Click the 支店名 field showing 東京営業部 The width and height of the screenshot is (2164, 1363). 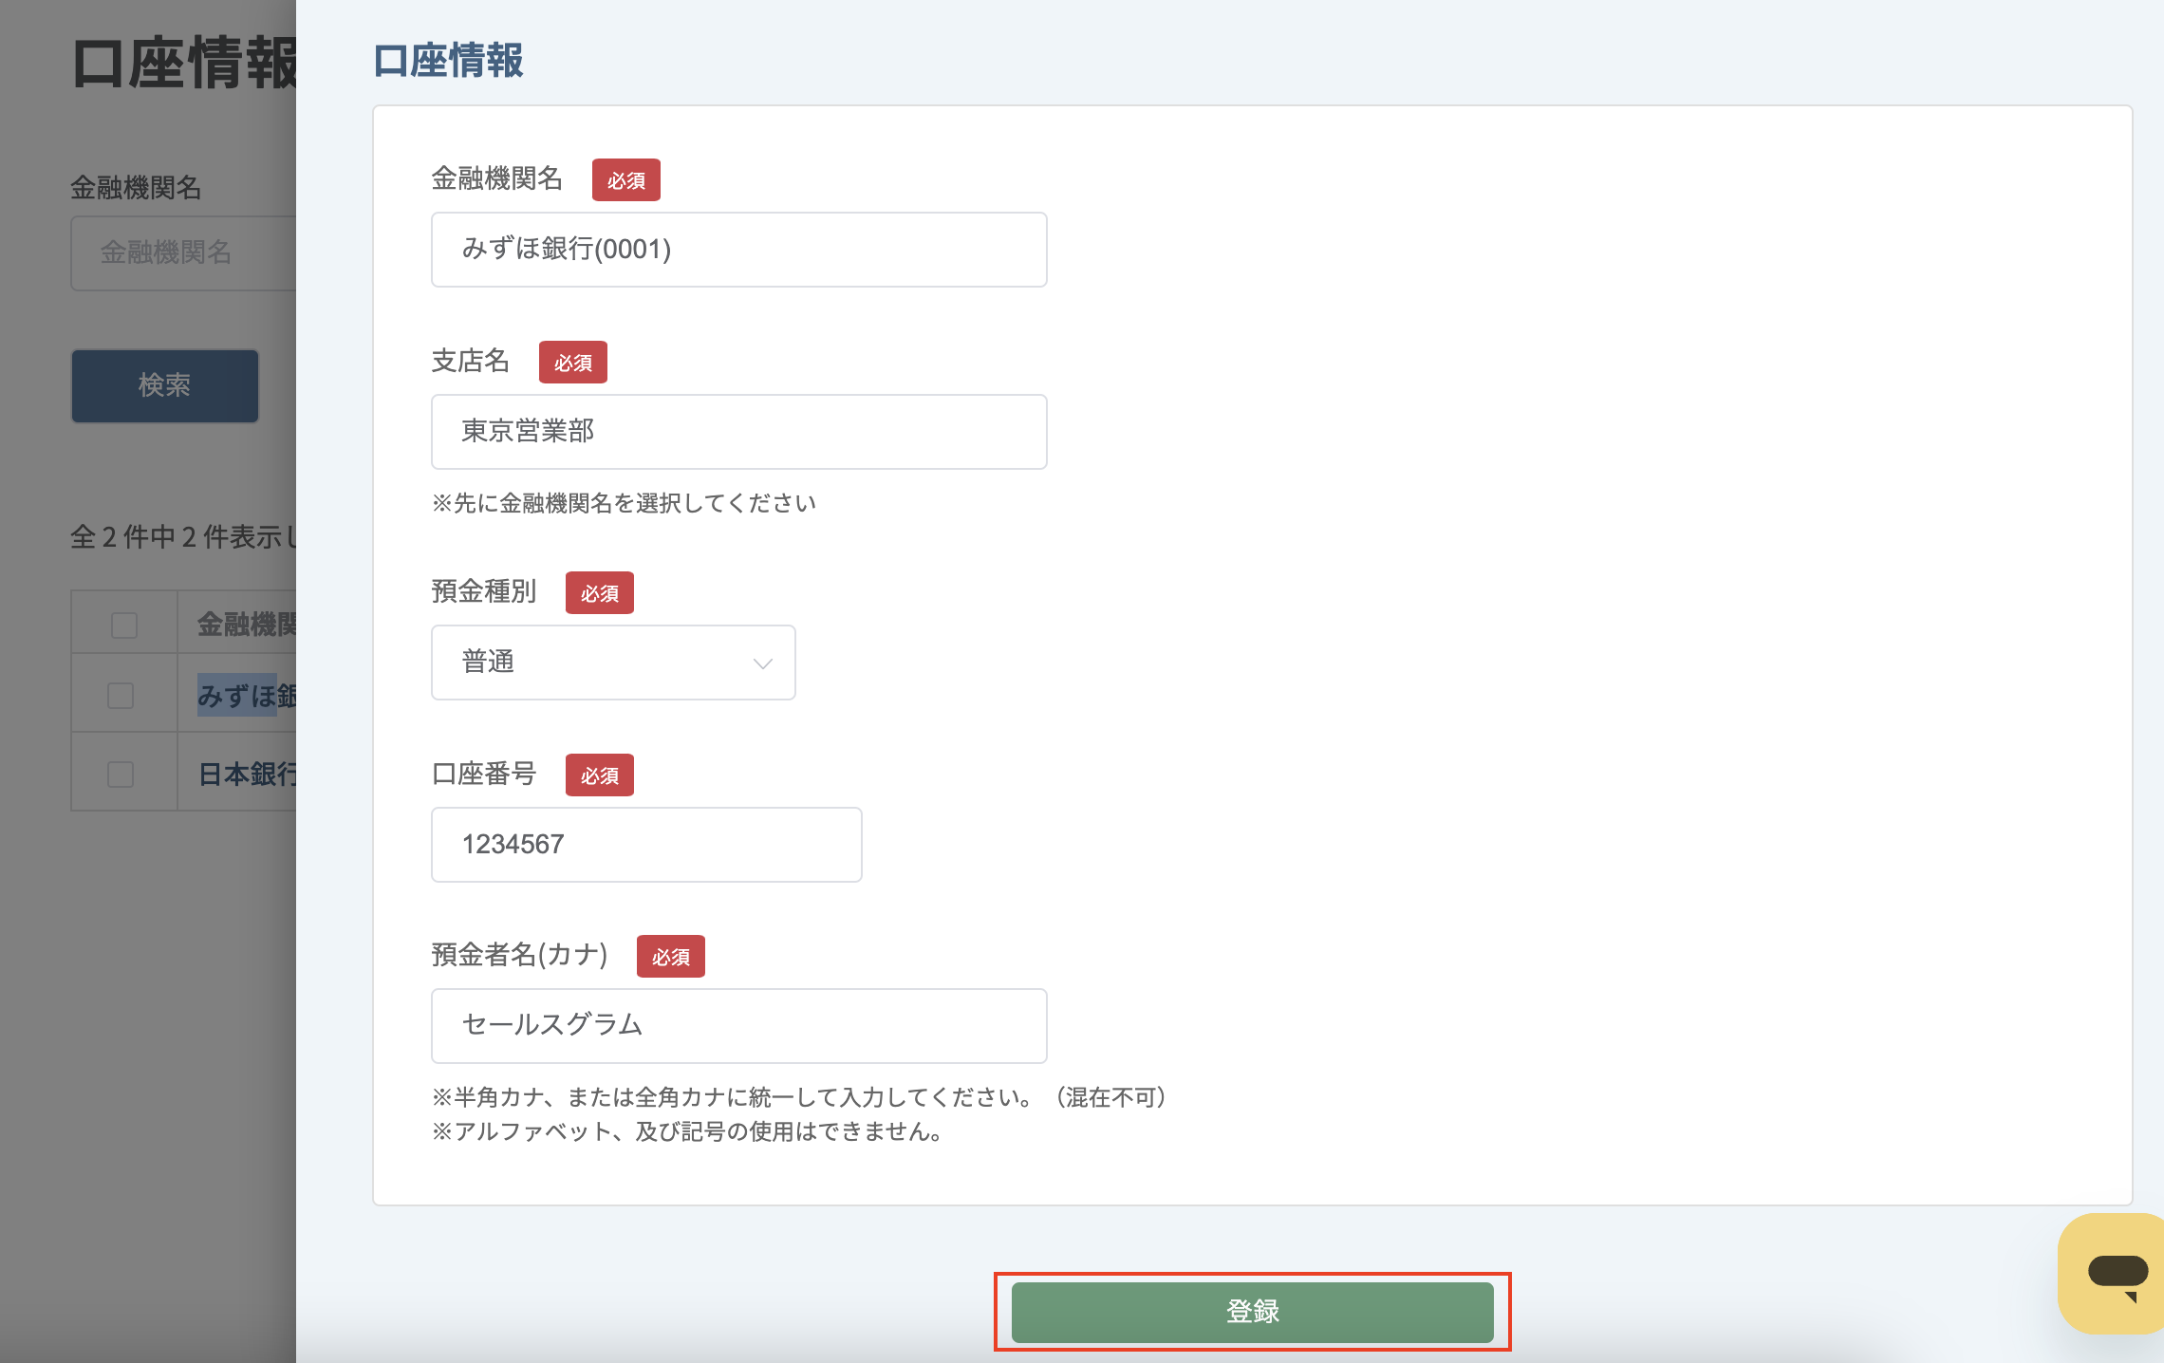point(738,432)
